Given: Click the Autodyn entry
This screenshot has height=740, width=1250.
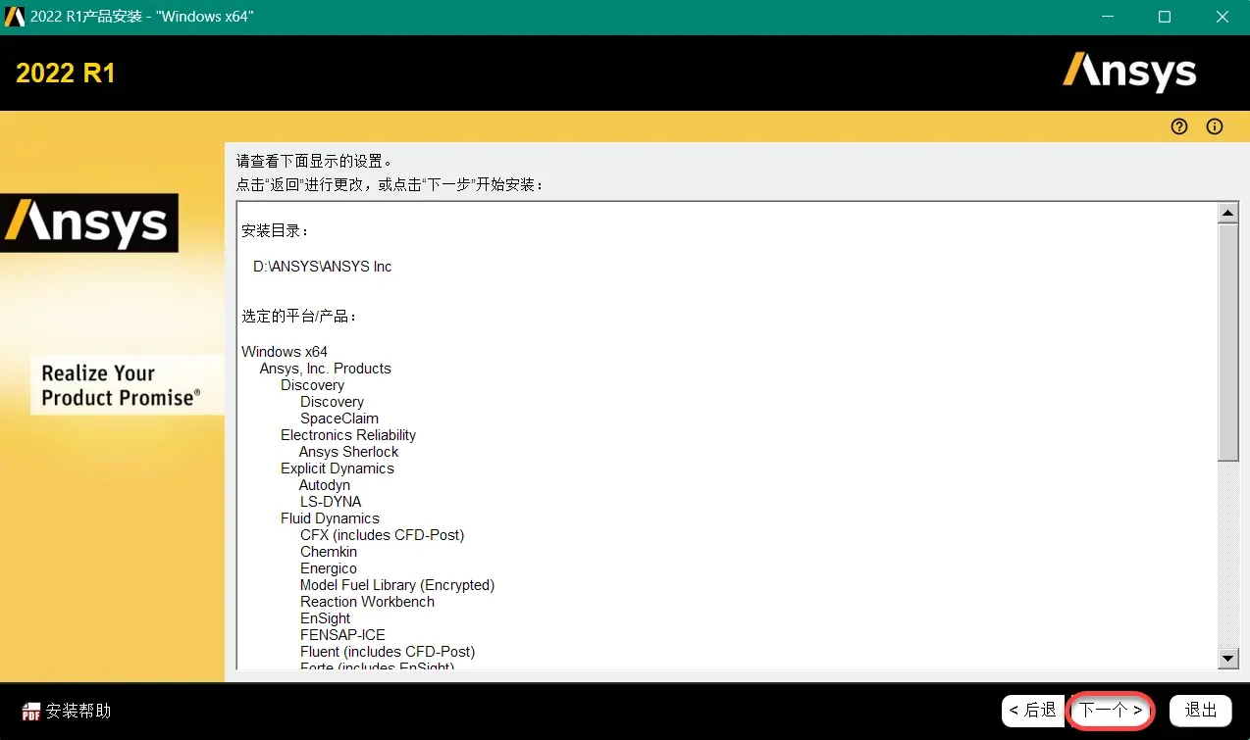Looking at the screenshot, I should [325, 485].
